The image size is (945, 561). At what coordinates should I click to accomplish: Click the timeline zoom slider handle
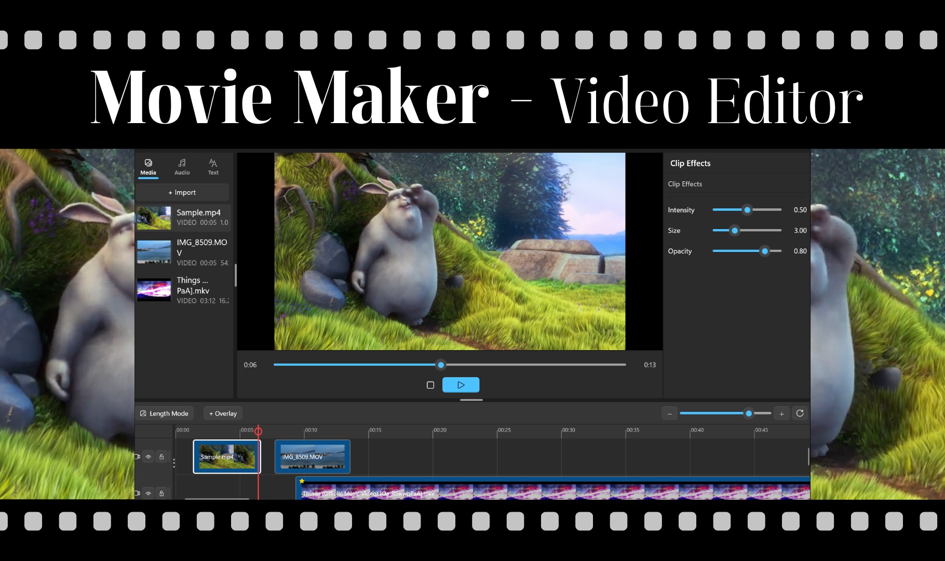coord(749,413)
